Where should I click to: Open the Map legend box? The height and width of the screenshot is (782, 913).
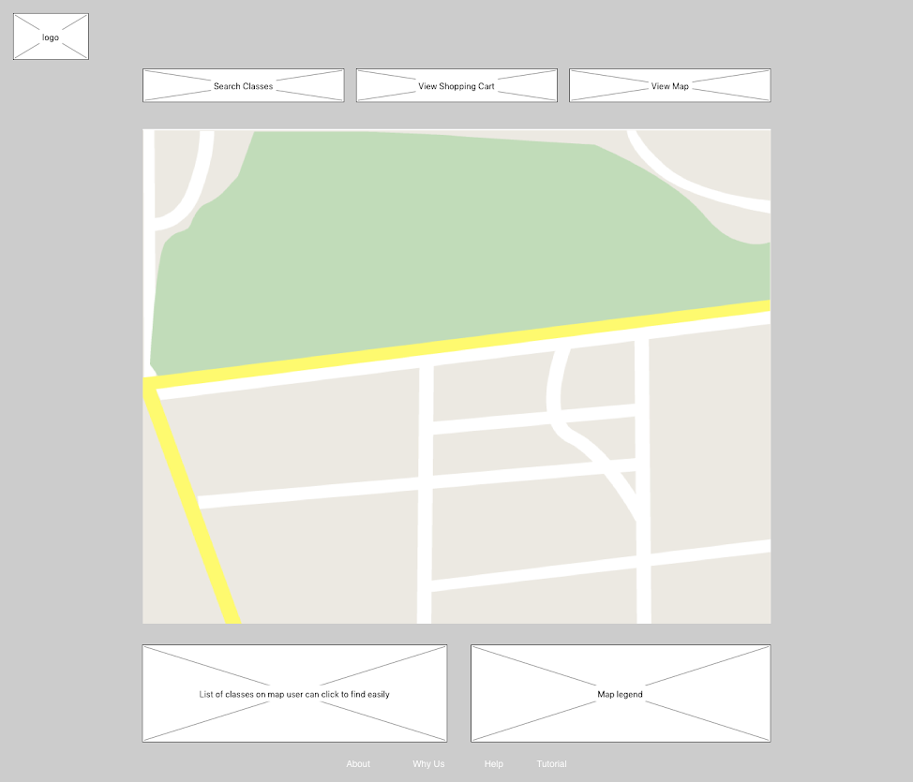[621, 694]
